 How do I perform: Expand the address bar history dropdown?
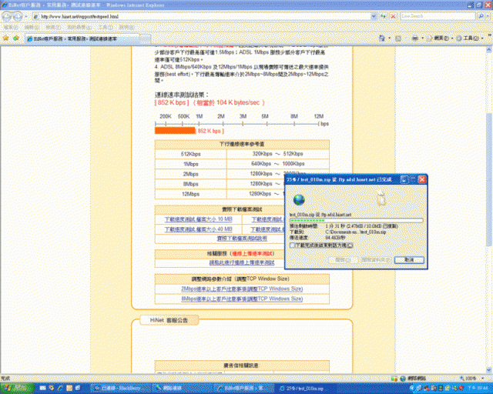tap(374, 16)
